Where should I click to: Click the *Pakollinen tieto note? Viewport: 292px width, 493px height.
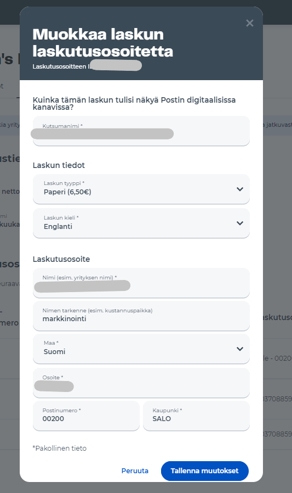click(x=60, y=448)
